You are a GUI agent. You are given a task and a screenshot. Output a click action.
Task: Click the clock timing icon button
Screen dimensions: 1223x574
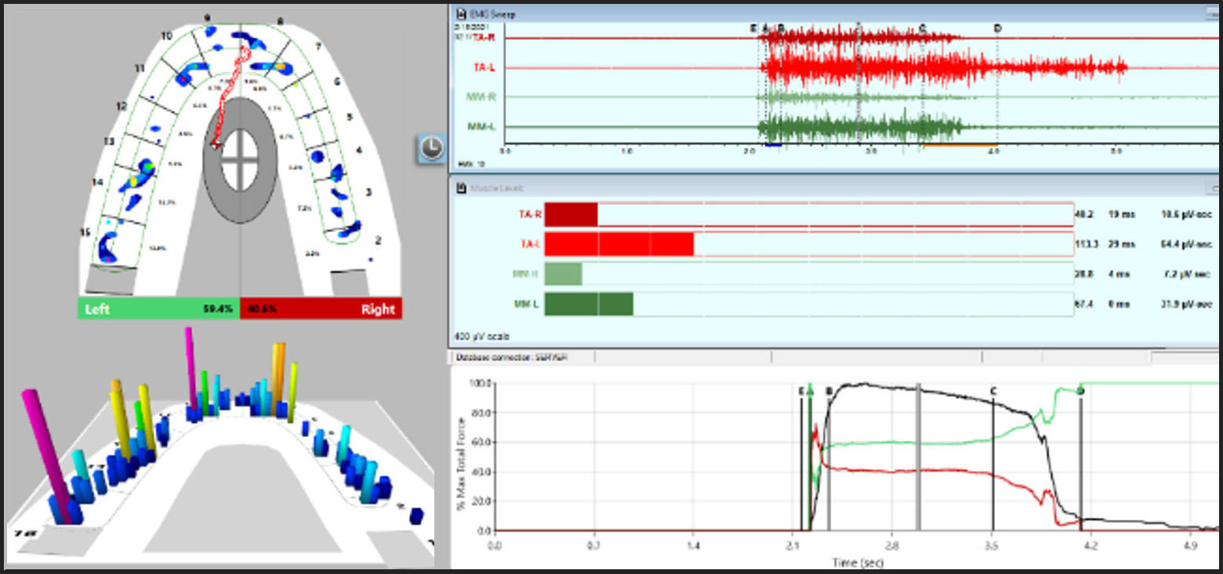point(430,148)
